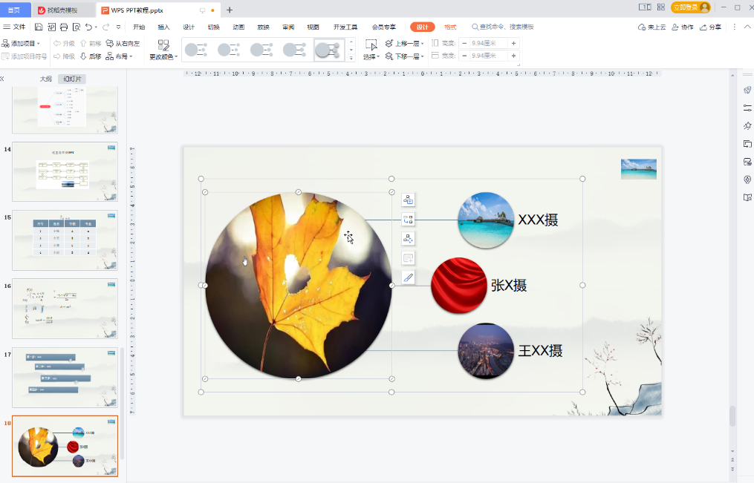Viewport: 754px width, 483px height.
Task: Click the paintbrush icon beside the SmartArt graphic
Action: 408,277
